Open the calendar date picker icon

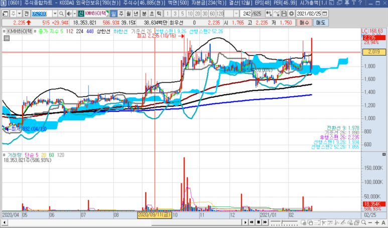pyautogui.click(x=325, y=13)
